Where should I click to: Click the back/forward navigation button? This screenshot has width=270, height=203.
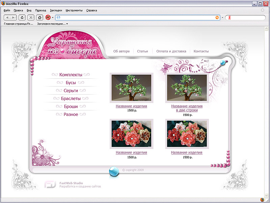pos(10,17)
